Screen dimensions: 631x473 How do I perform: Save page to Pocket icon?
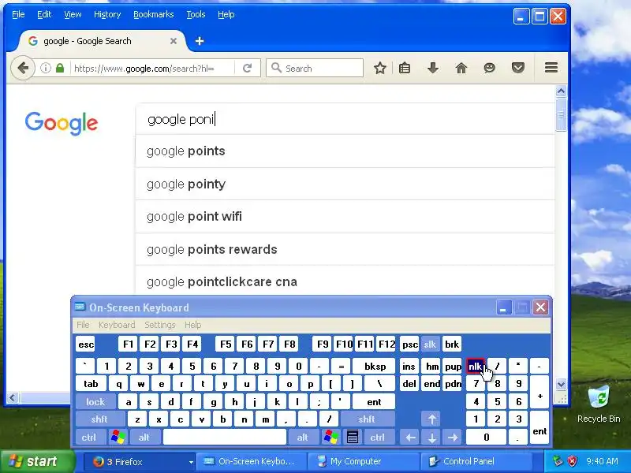pos(518,68)
